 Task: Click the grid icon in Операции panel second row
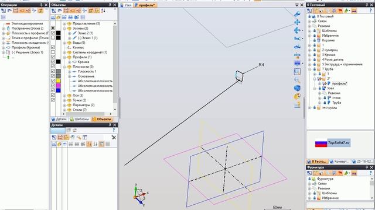pos(3,17)
